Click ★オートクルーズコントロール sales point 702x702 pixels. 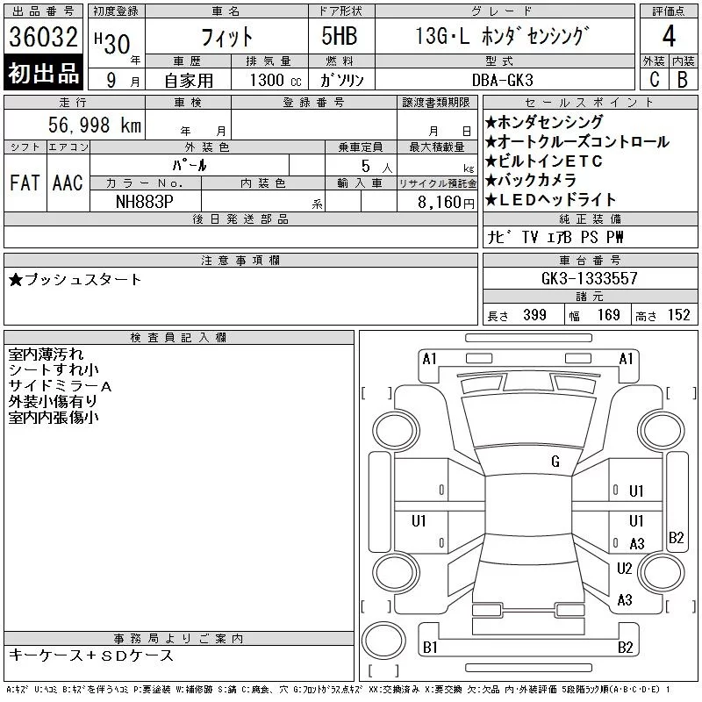pyautogui.click(x=577, y=141)
